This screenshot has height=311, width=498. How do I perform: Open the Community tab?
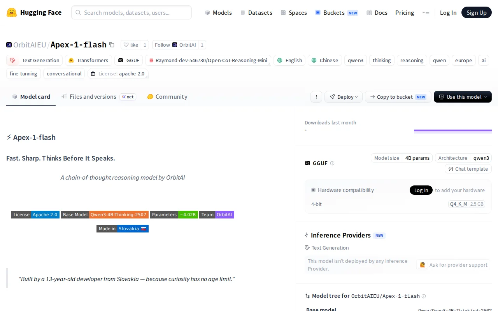pyautogui.click(x=167, y=97)
